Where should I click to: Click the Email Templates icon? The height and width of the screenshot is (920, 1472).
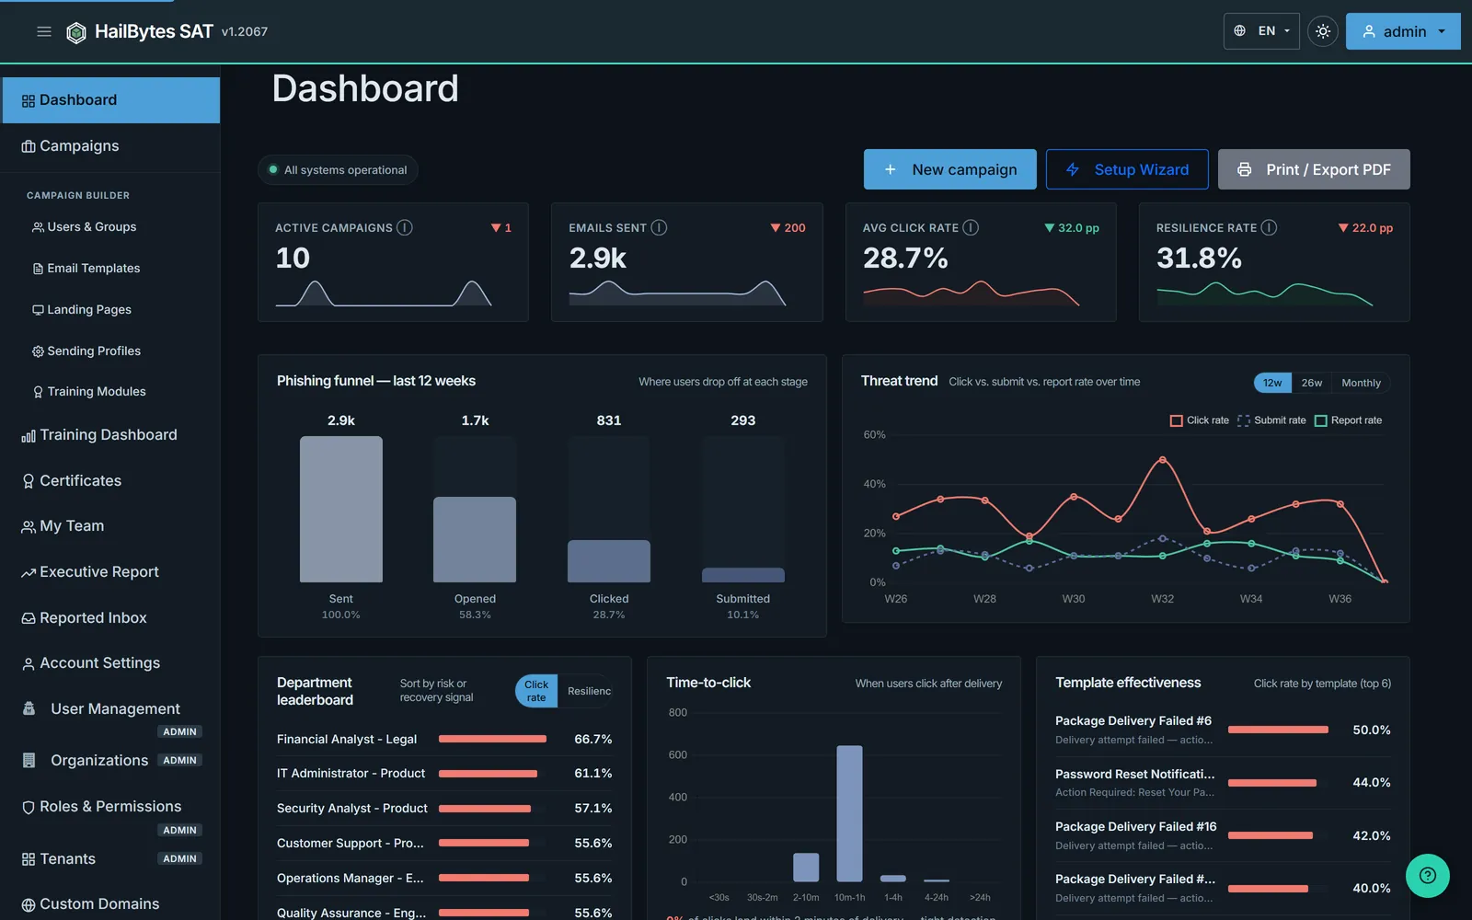pyautogui.click(x=38, y=269)
